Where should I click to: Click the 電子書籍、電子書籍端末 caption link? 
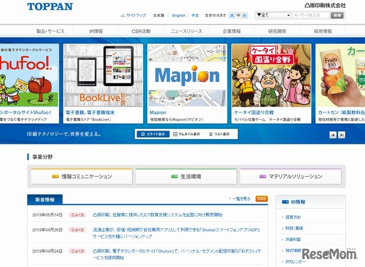click(x=90, y=112)
